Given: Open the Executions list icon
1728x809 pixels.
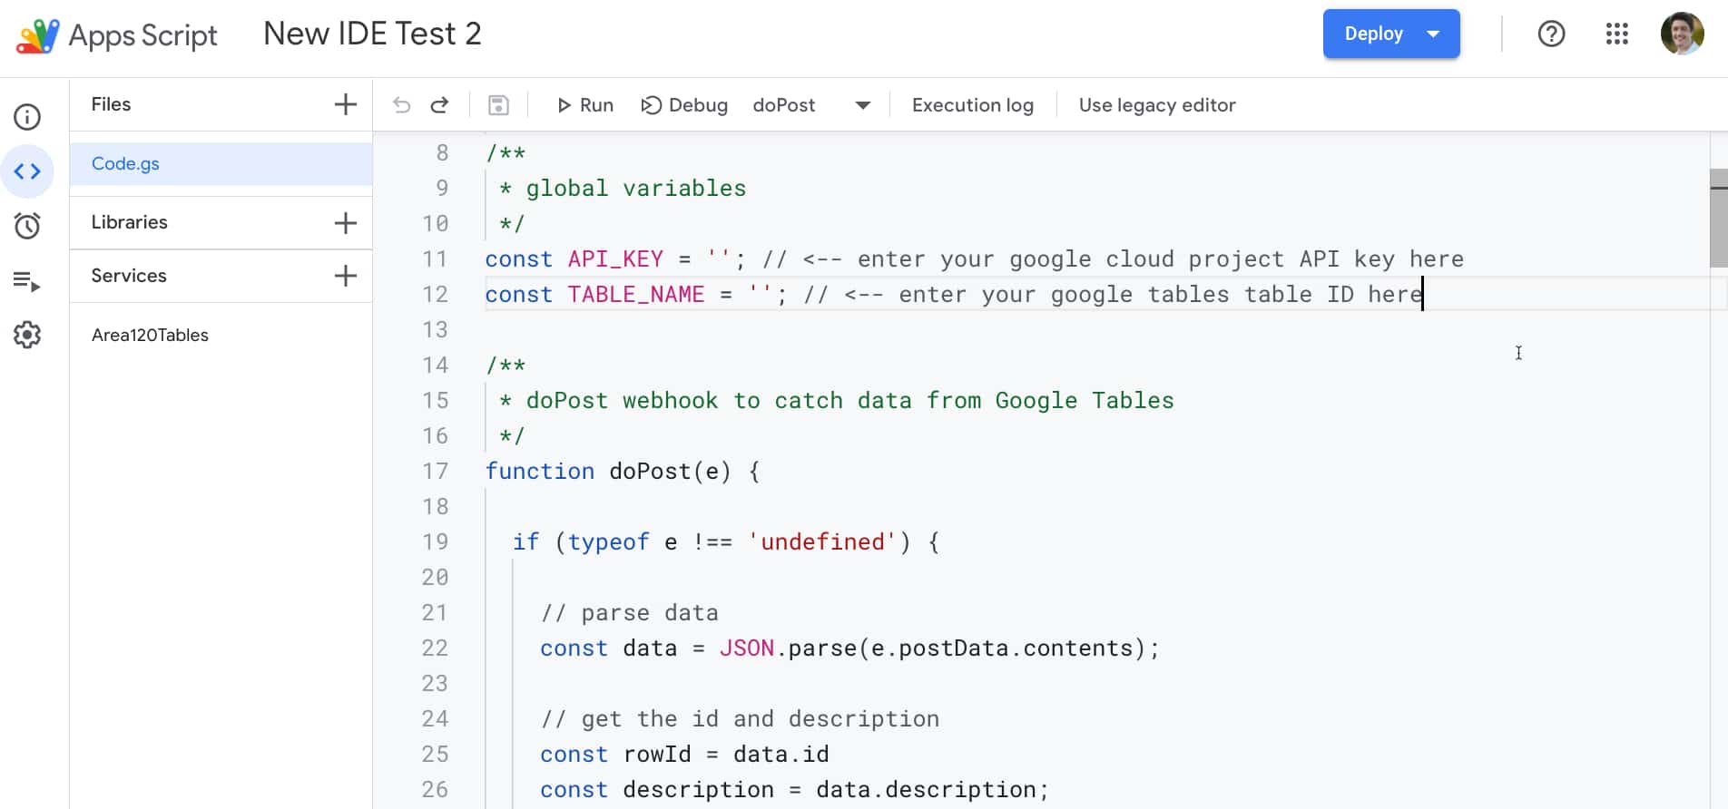Looking at the screenshot, I should (27, 281).
